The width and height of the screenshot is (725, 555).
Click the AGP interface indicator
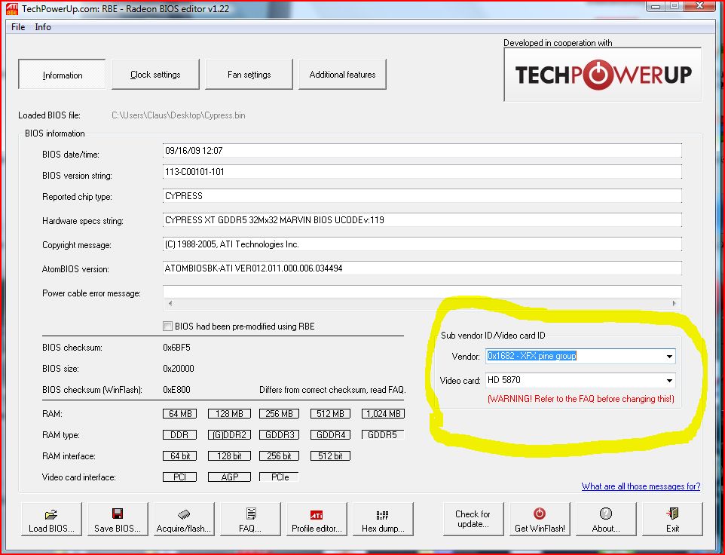tap(229, 477)
